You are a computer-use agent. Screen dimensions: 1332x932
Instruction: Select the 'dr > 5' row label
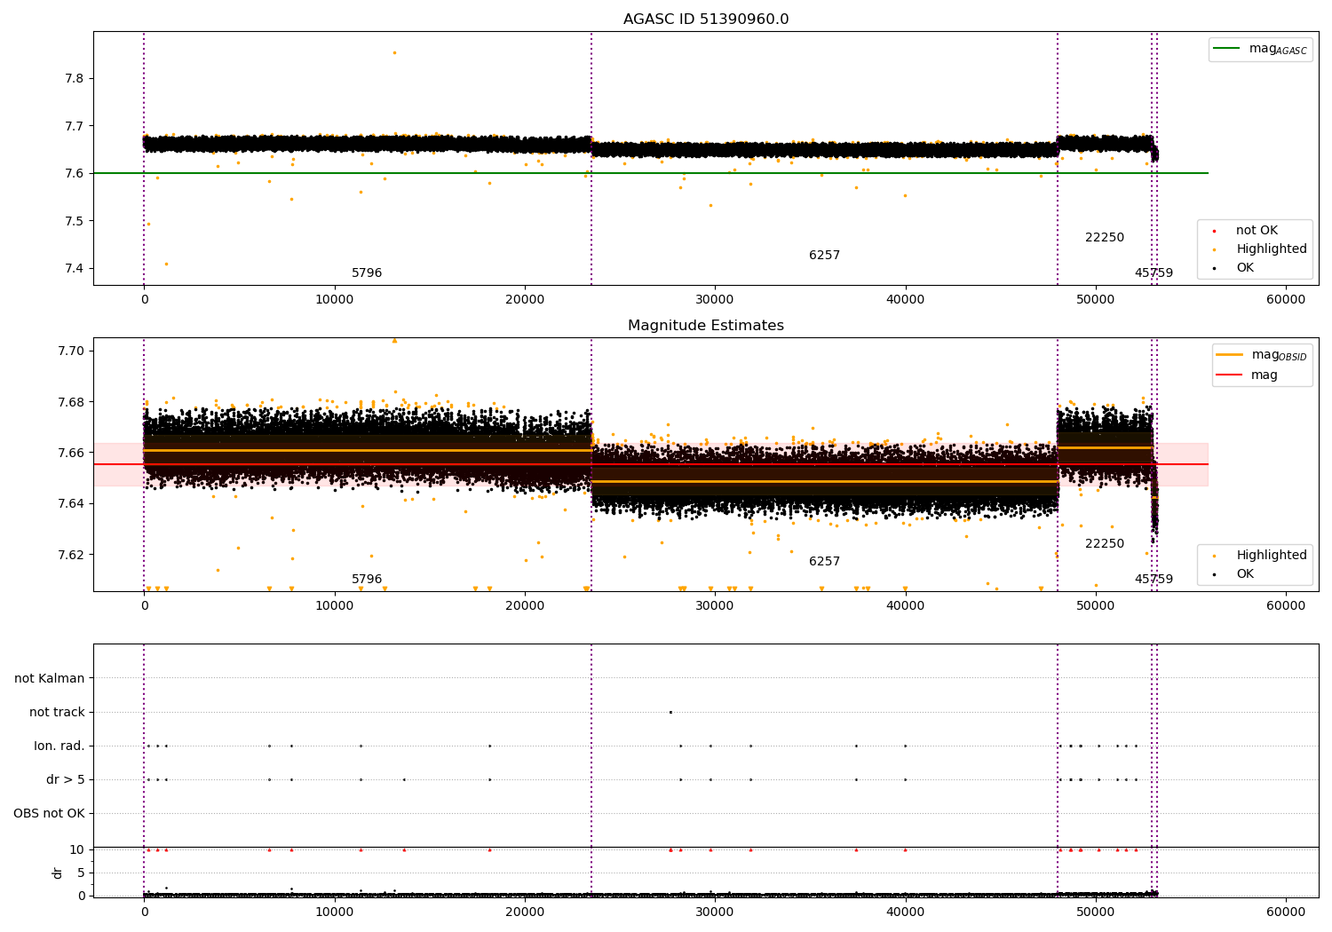(66, 779)
